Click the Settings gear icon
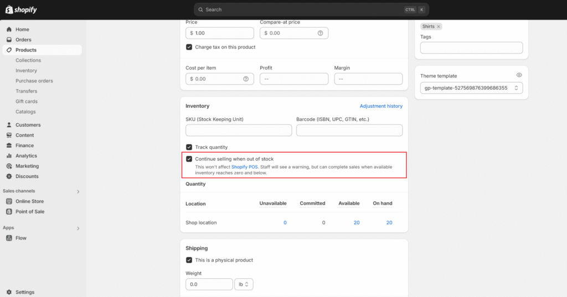The image size is (567, 297). [9, 292]
